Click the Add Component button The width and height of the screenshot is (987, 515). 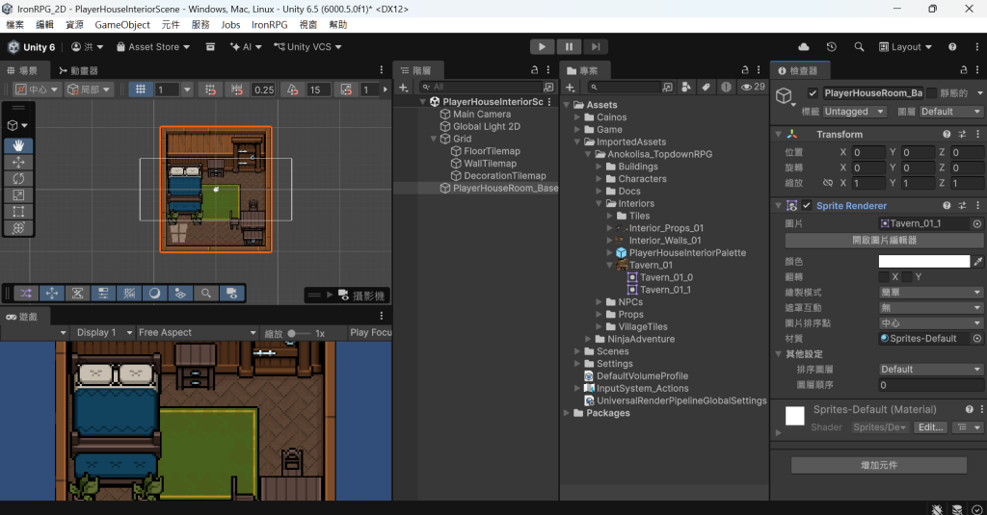point(879,465)
